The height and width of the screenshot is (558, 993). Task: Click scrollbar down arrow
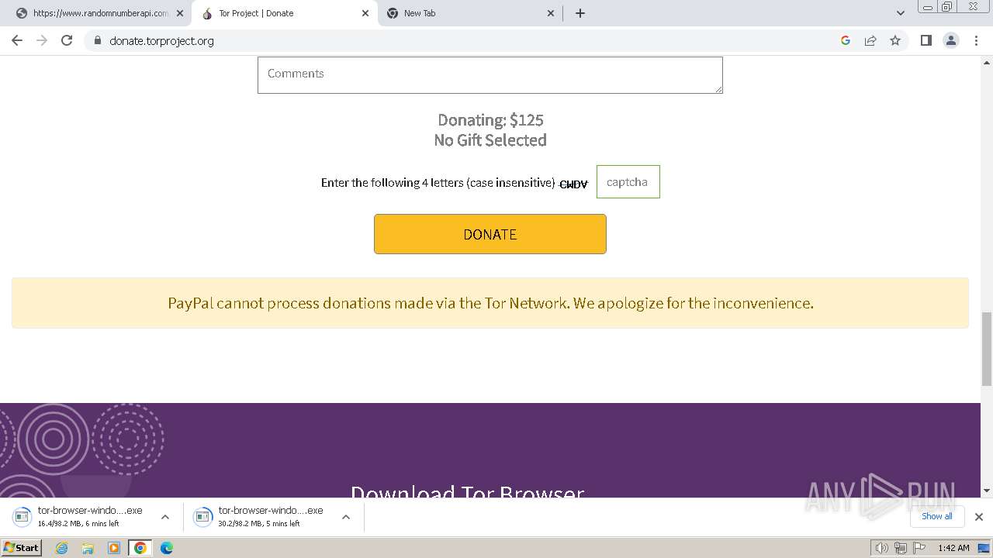(987, 491)
